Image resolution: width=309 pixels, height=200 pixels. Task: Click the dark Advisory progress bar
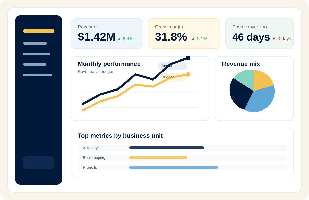(167, 148)
